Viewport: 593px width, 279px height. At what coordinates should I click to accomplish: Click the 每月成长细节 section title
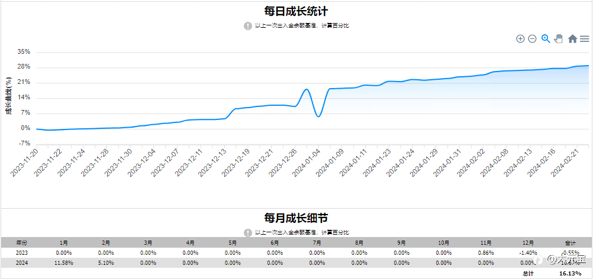[296, 218]
